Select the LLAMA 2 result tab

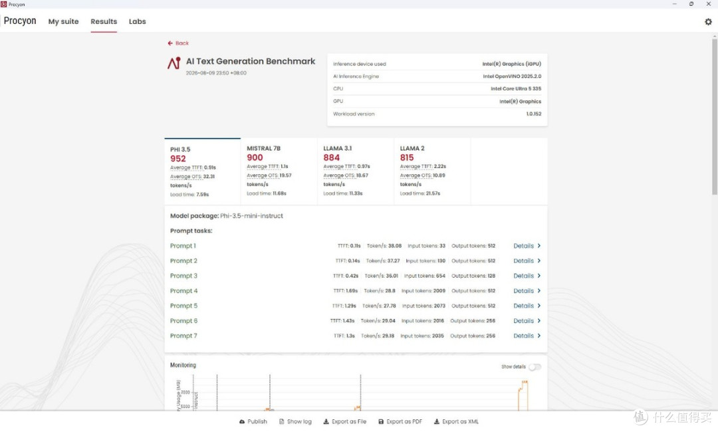coord(432,171)
